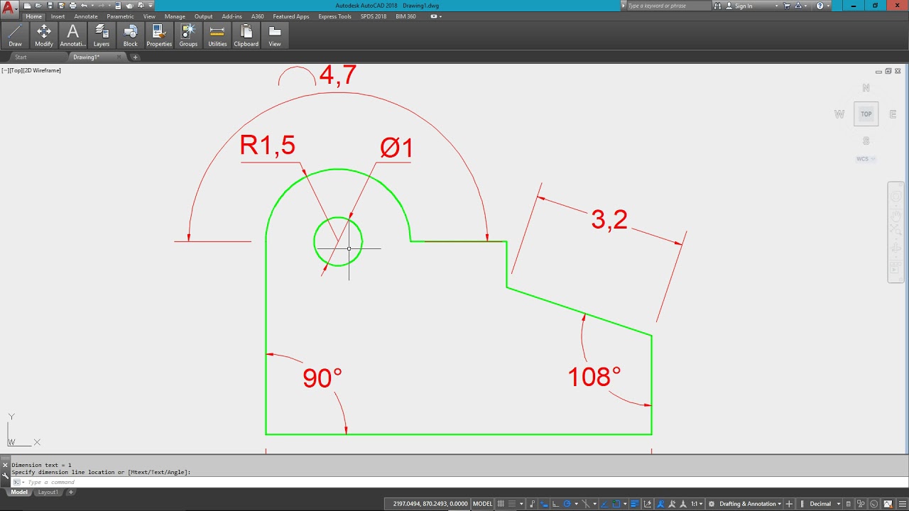The image size is (909, 511).
Task: Click the Open file icon in Quick Access
Action: coord(38,6)
